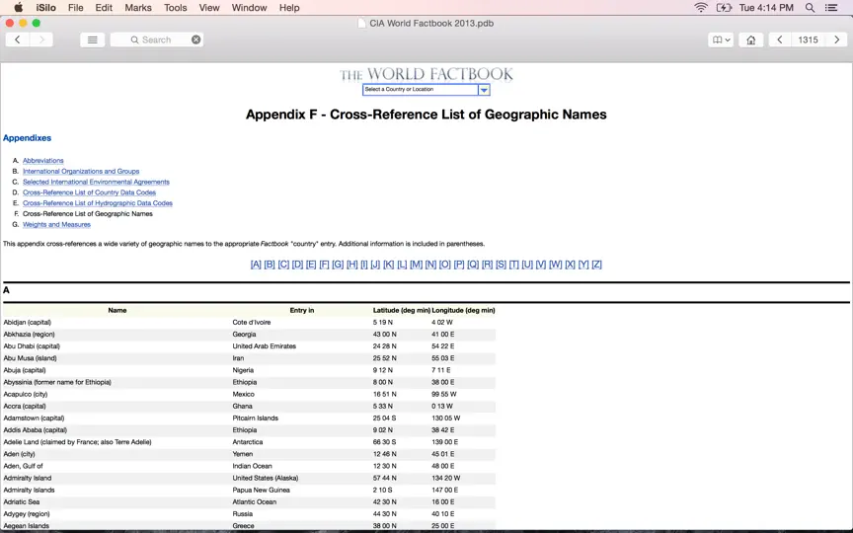853x533 pixels.
Task: Open the Marks menu
Action: pyautogui.click(x=138, y=8)
